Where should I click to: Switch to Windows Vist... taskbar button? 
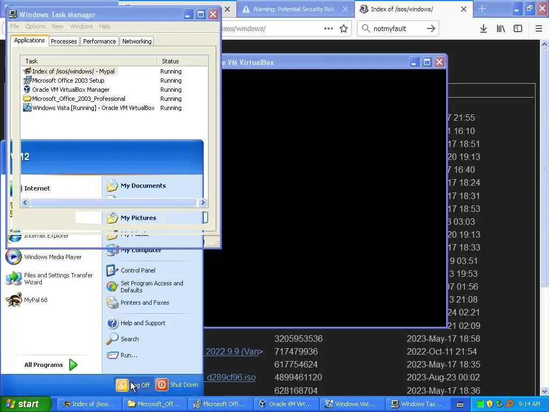(x=352, y=404)
